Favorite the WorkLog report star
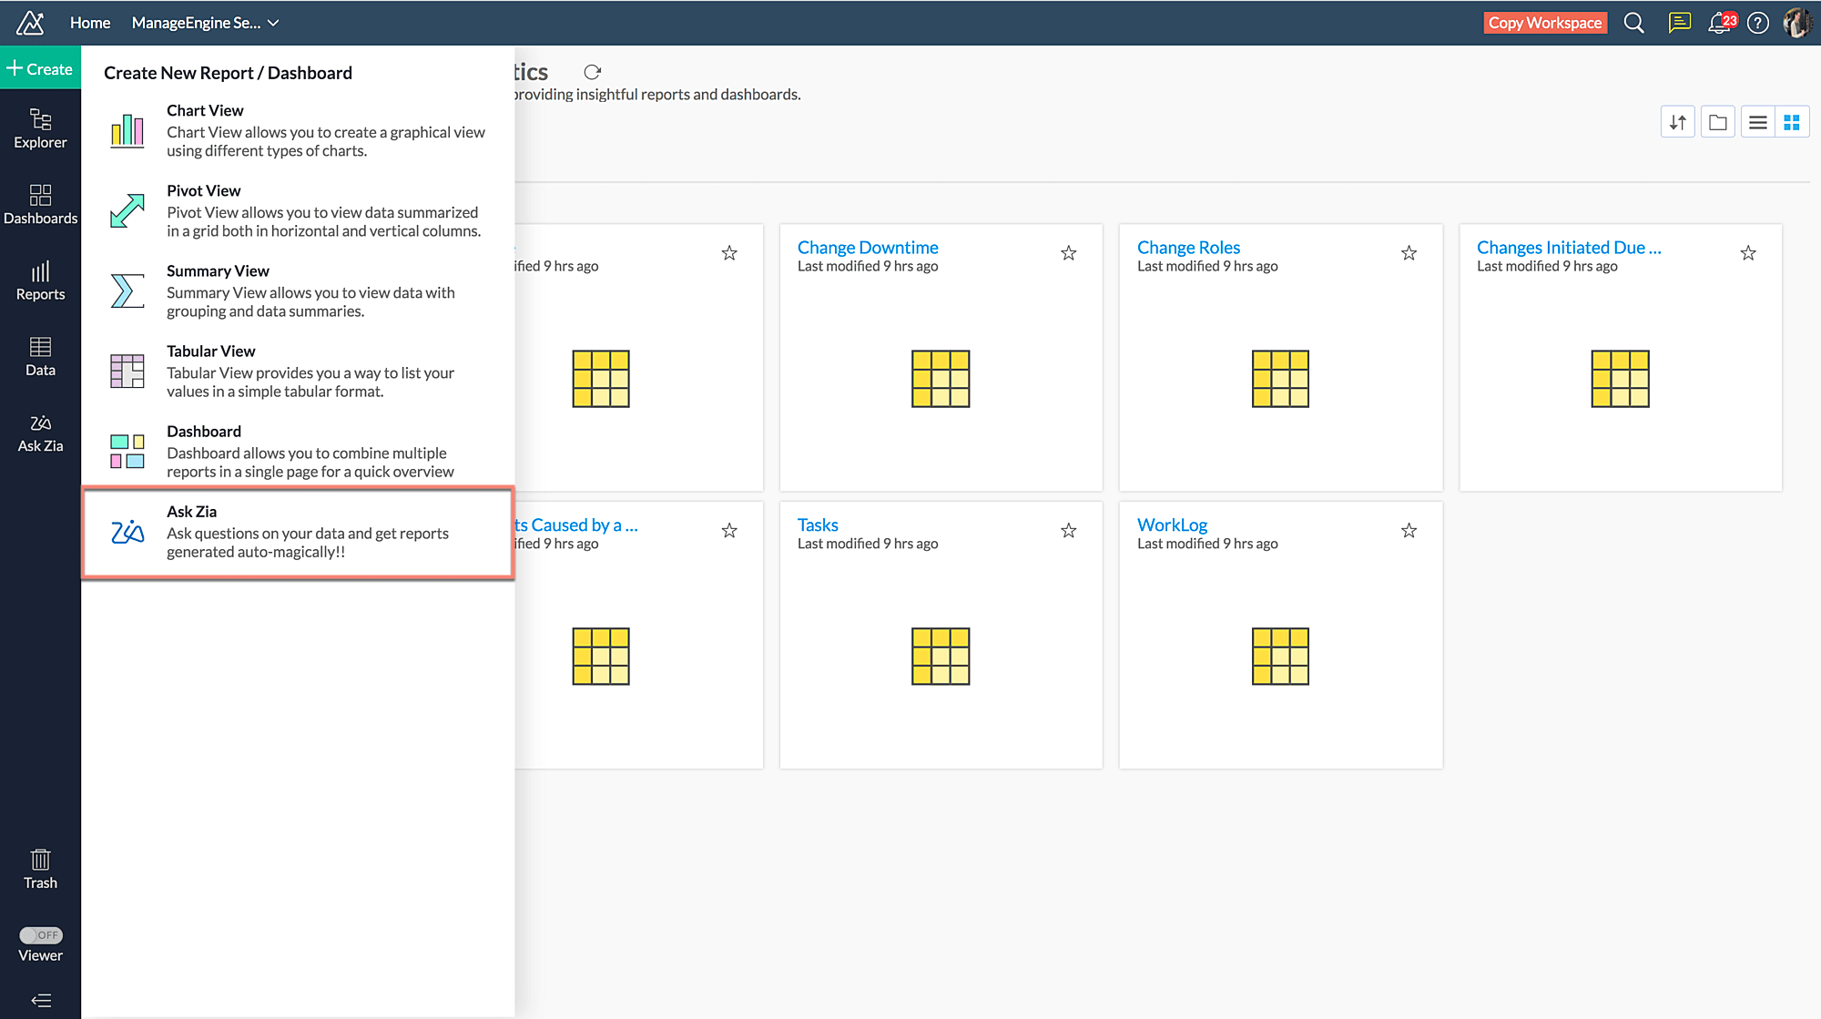Screen dimensions: 1821x1019 (x=1409, y=531)
